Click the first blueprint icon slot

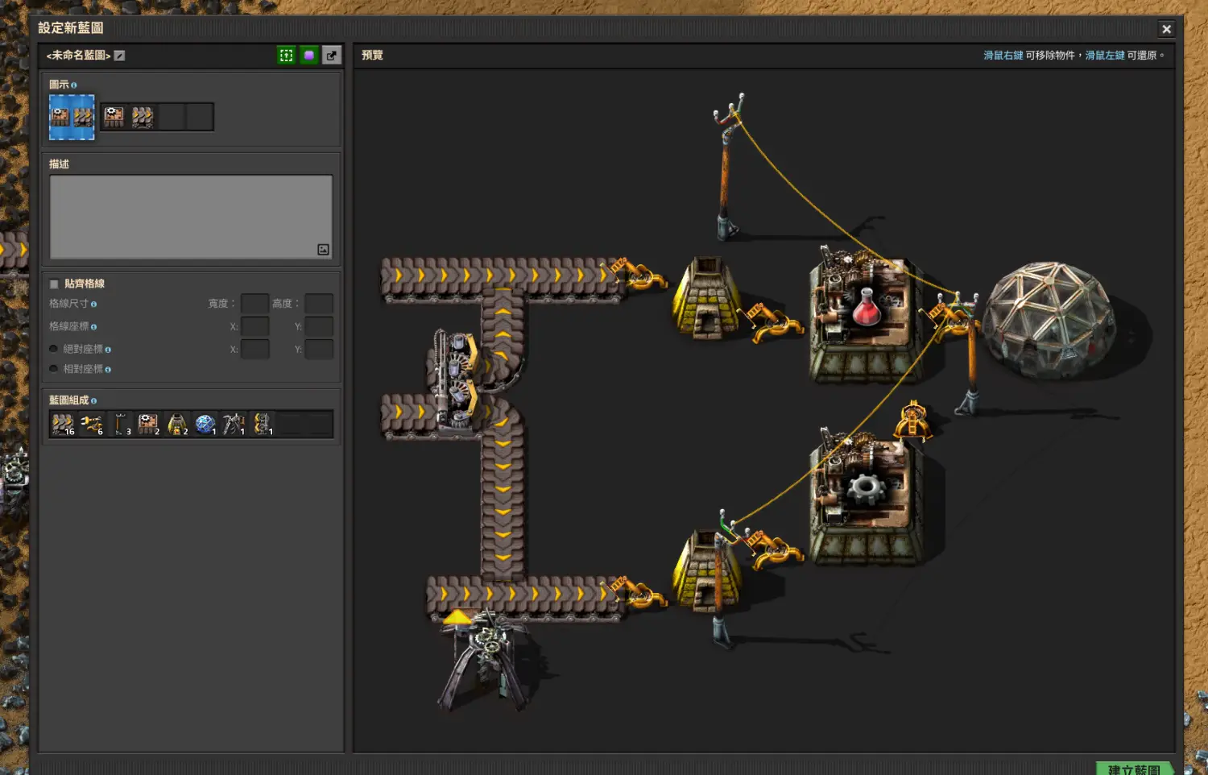point(114,117)
